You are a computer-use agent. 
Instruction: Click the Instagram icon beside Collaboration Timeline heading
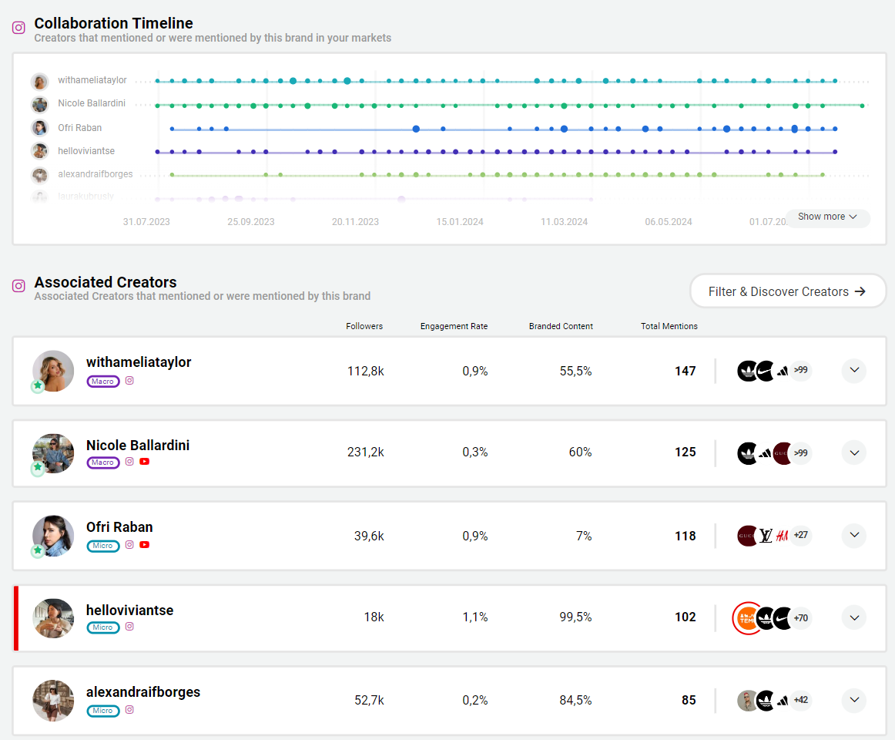(19, 28)
